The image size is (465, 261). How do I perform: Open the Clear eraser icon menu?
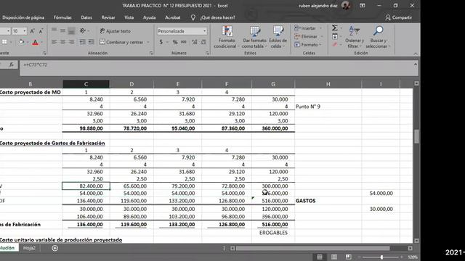click(x=335, y=45)
